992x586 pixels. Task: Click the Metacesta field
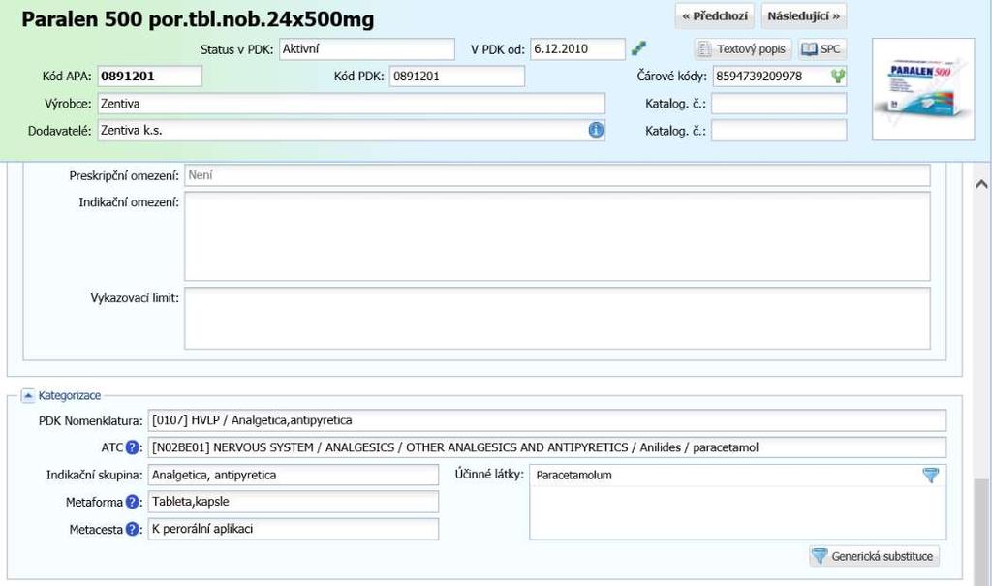point(293,529)
